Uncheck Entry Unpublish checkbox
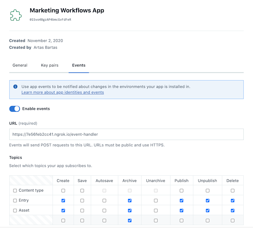 point(208,201)
